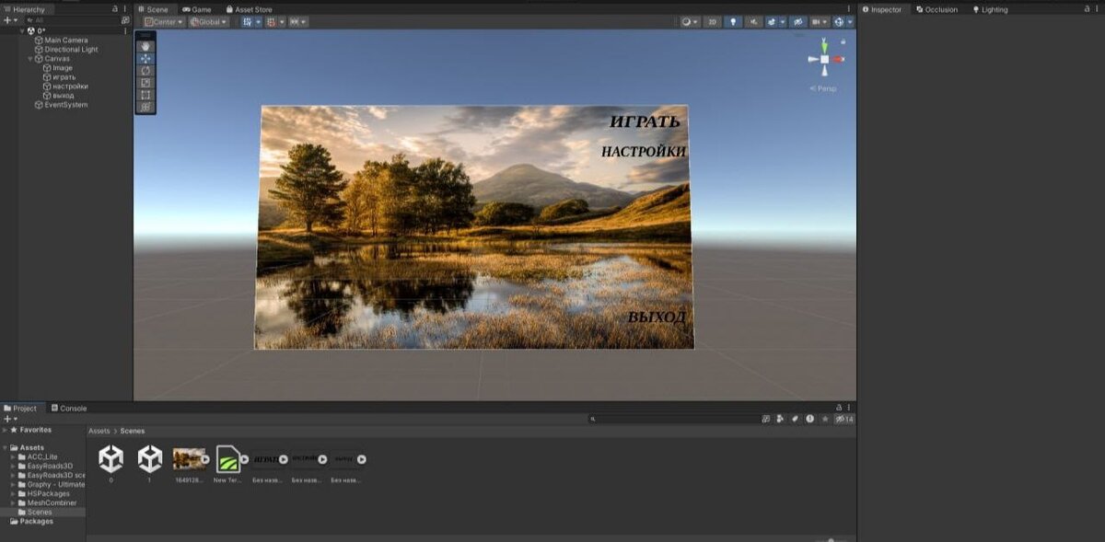Switch to the Lighting tab
Viewport: 1105px width, 542px height.
pos(991,9)
